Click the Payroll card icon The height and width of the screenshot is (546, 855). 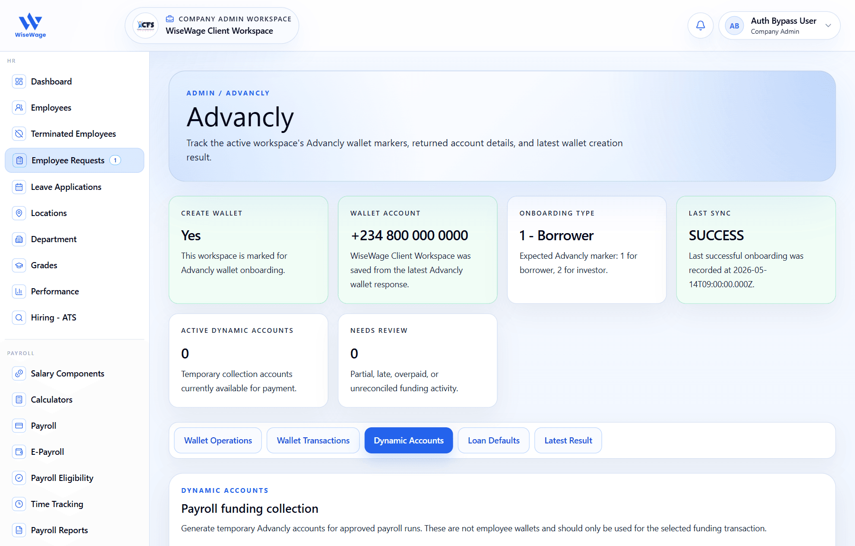[x=19, y=426]
